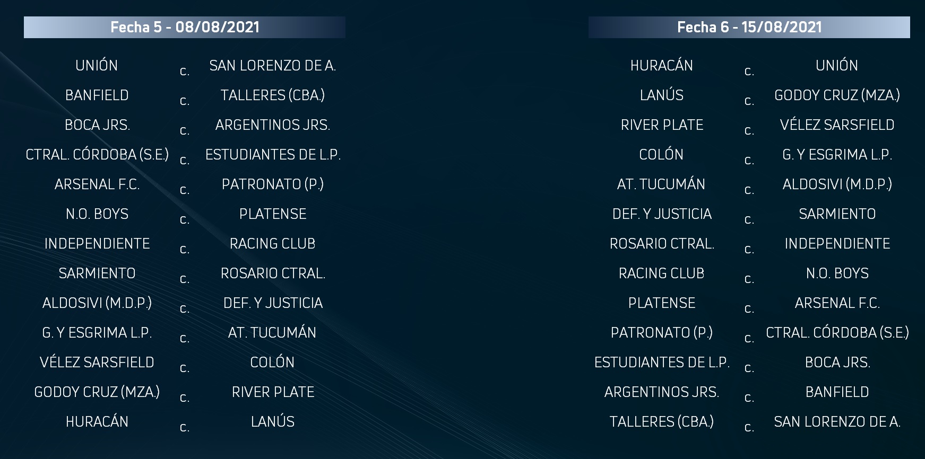The image size is (925, 459).
Task: Click Talleres (CBA.) in Fecha 6
Action: point(661,422)
